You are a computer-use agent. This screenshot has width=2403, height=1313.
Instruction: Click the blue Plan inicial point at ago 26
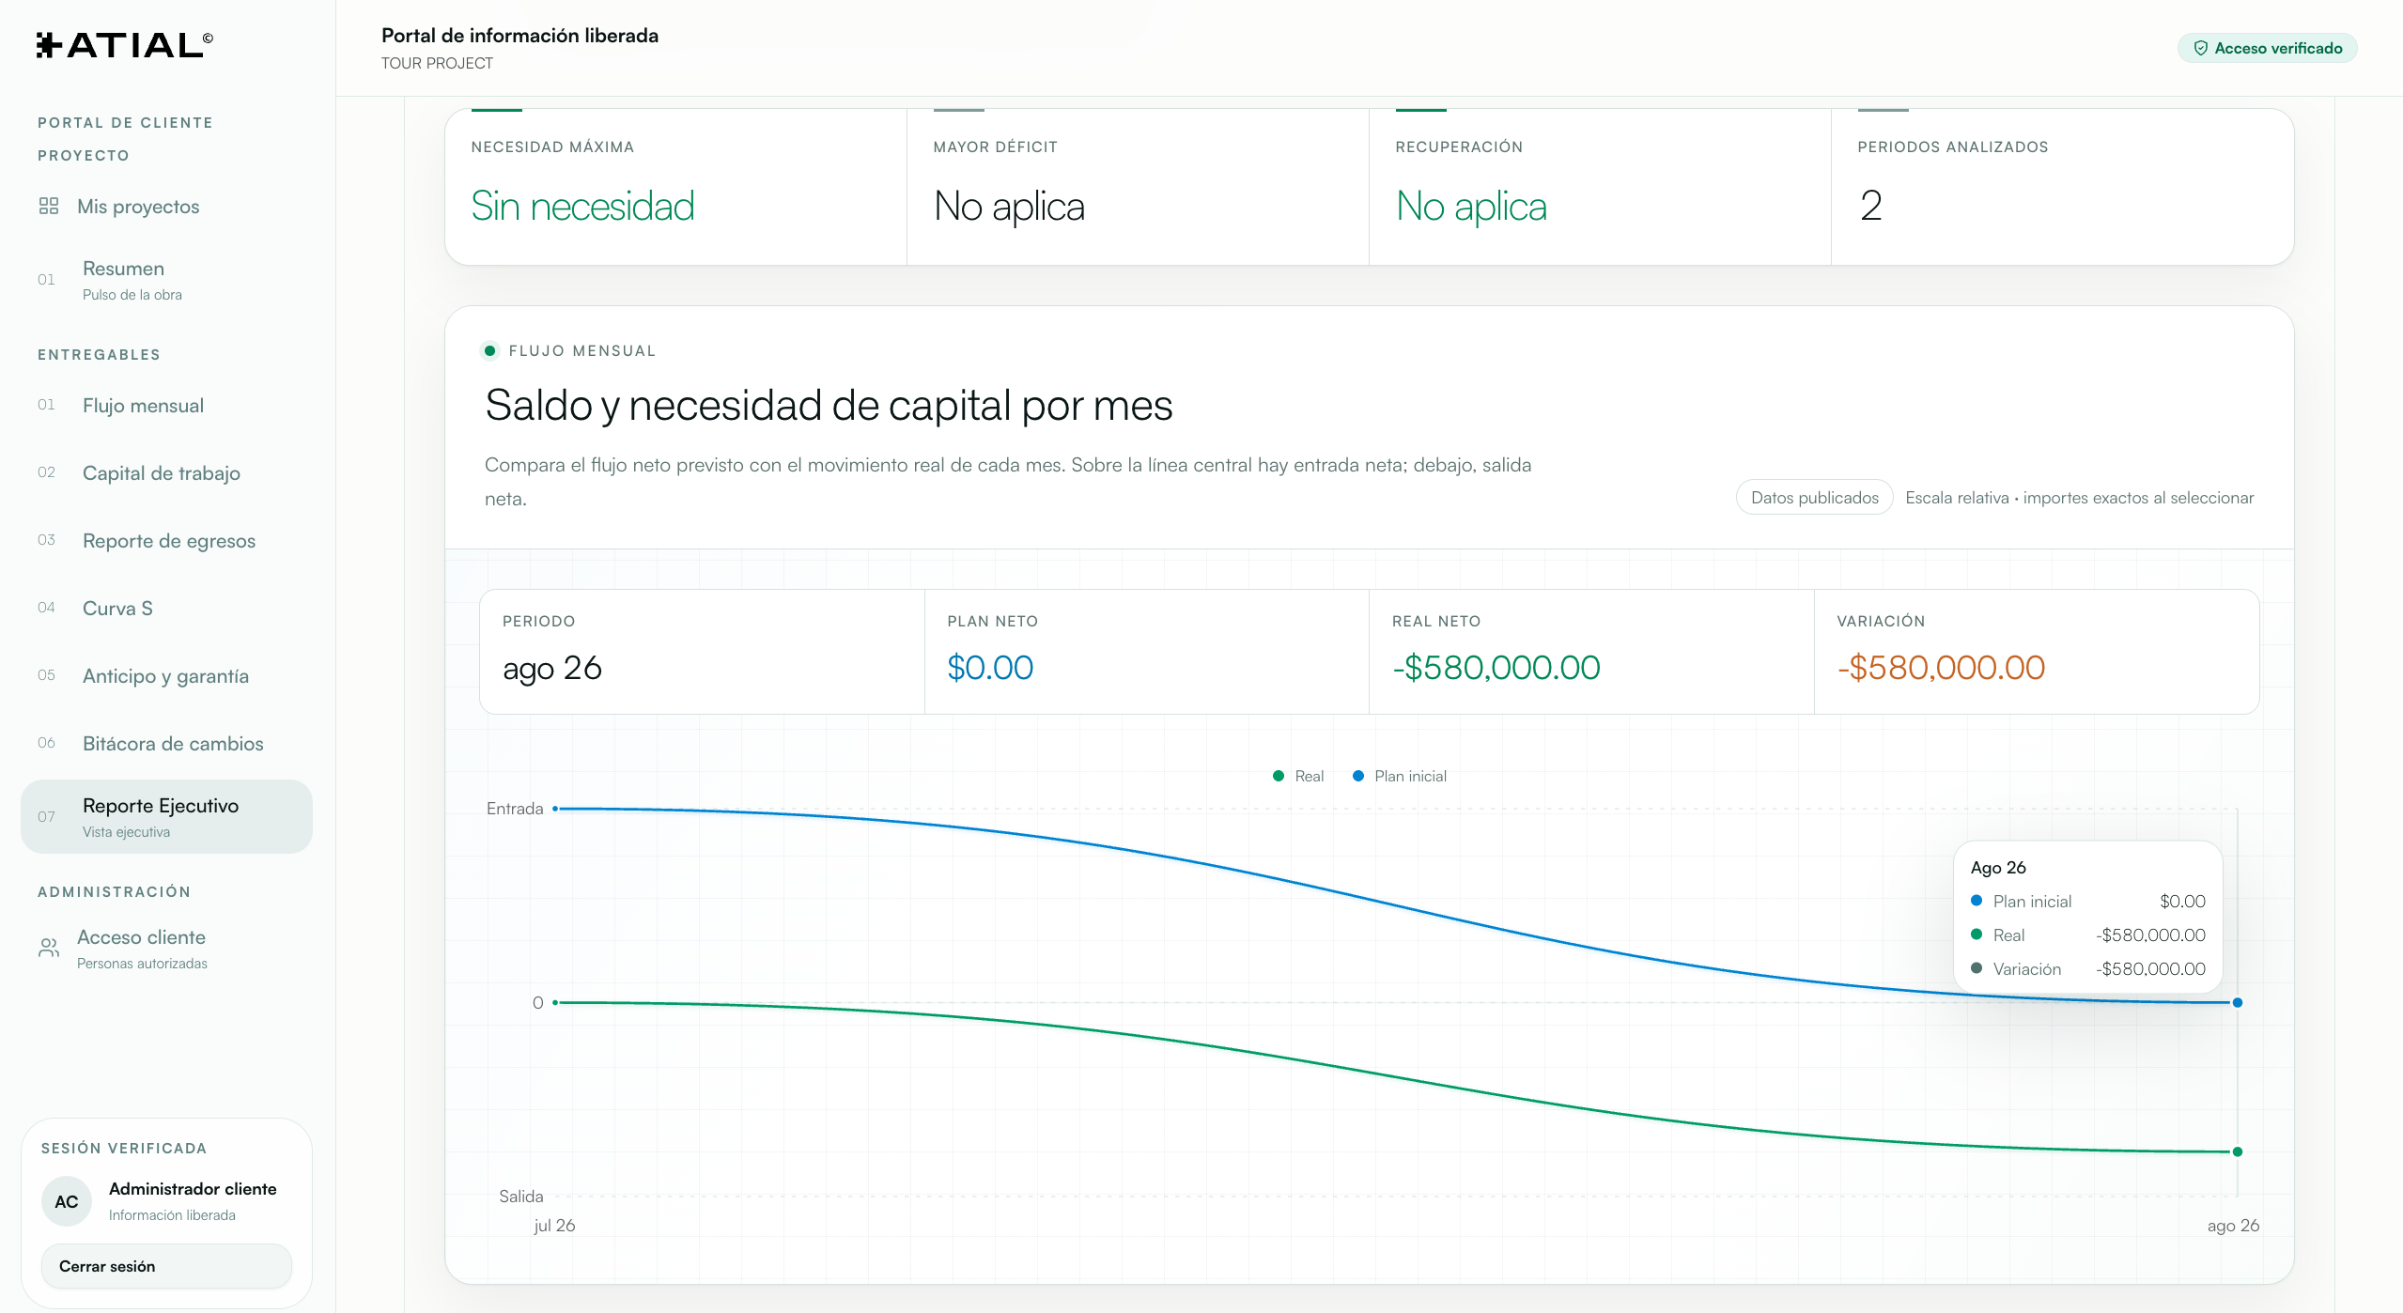coord(2238,1003)
